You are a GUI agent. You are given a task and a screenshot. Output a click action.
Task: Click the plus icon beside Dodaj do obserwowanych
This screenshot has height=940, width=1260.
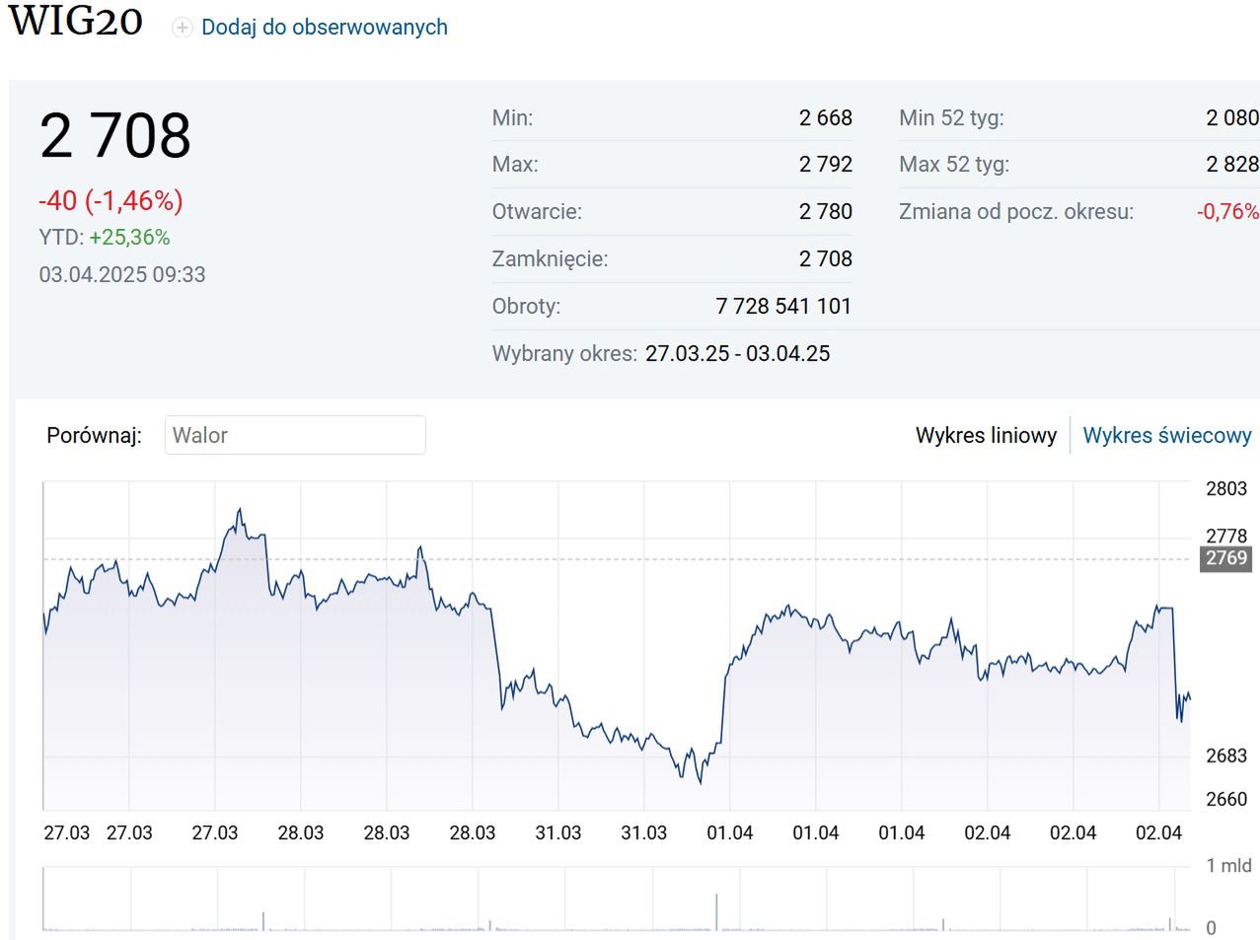182,28
